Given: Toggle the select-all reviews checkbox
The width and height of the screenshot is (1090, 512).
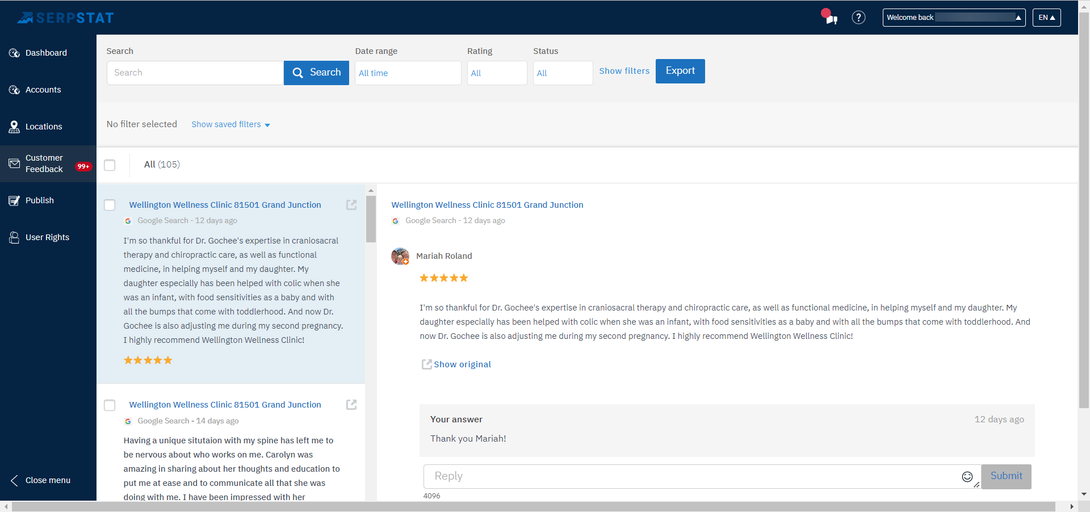Looking at the screenshot, I should (x=110, y=165).
